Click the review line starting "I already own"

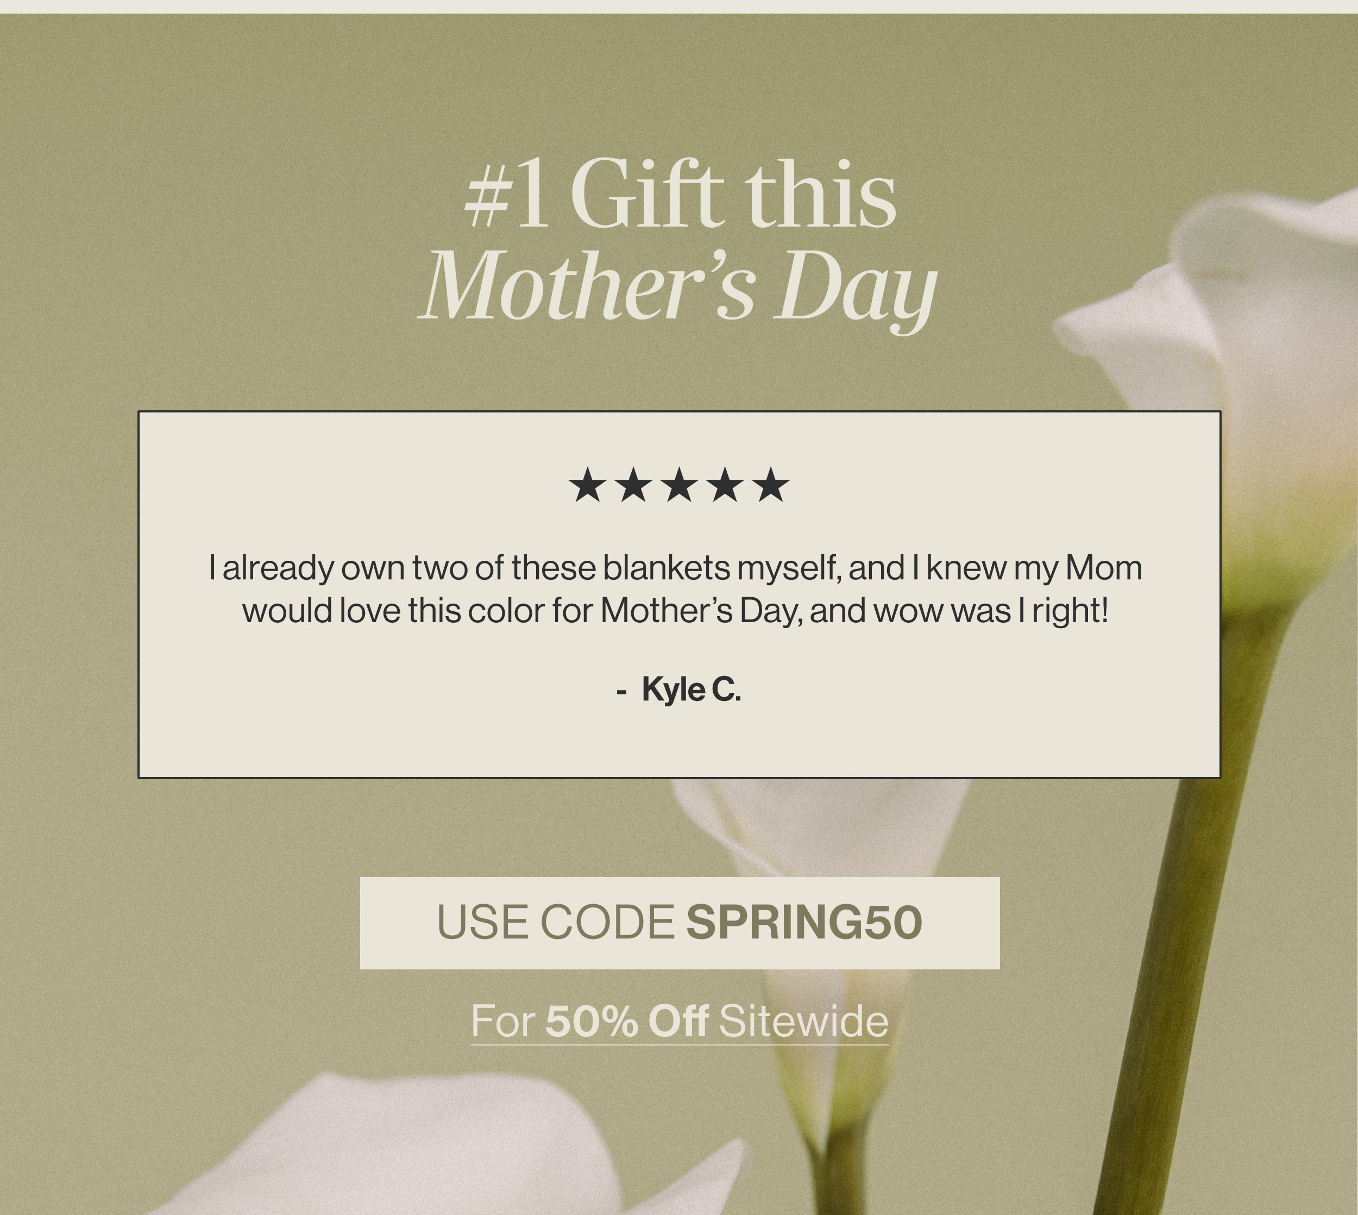675,568
